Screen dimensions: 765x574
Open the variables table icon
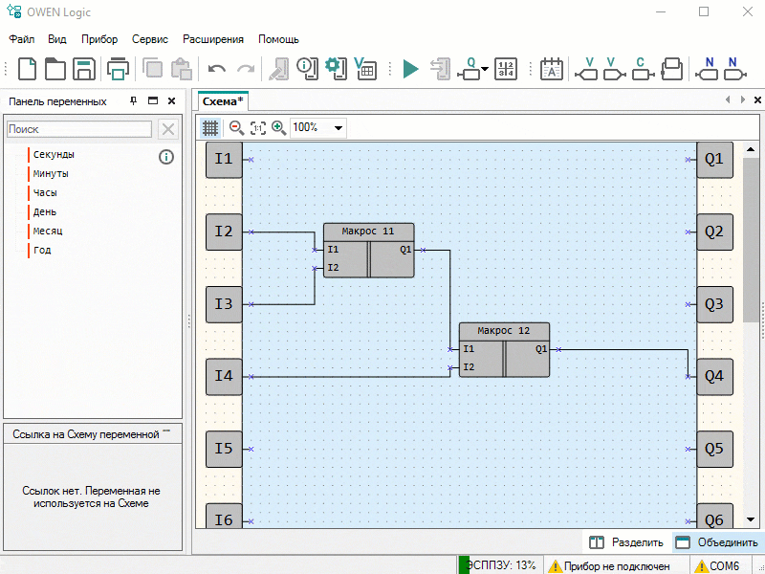[364, 68]
